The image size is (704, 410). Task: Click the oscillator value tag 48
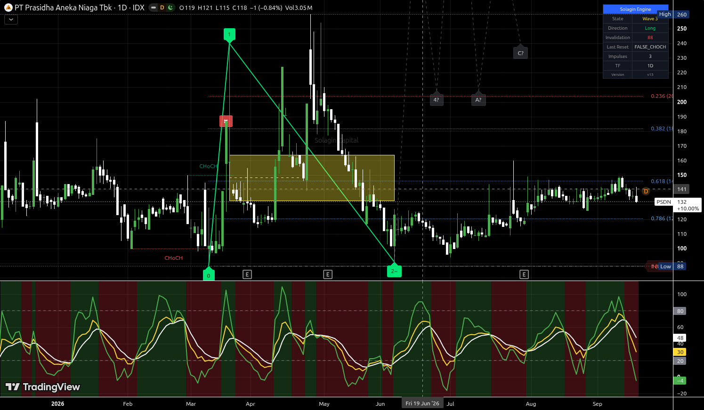pyautogui.click(x=680, y=338)
